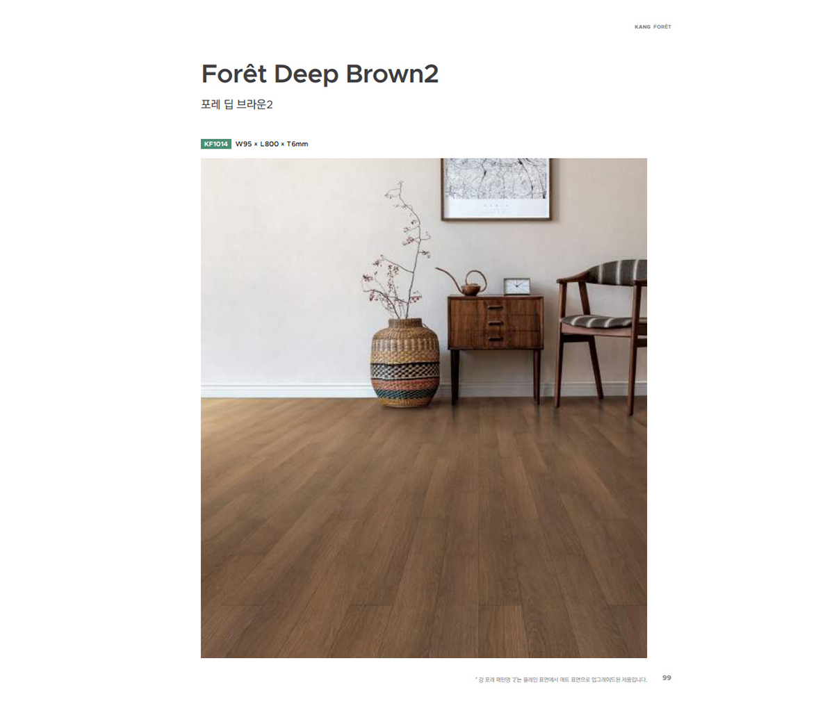834x706 pixels.
Task: Click the Korean footnote text at bottom
Action: (560, 680)
